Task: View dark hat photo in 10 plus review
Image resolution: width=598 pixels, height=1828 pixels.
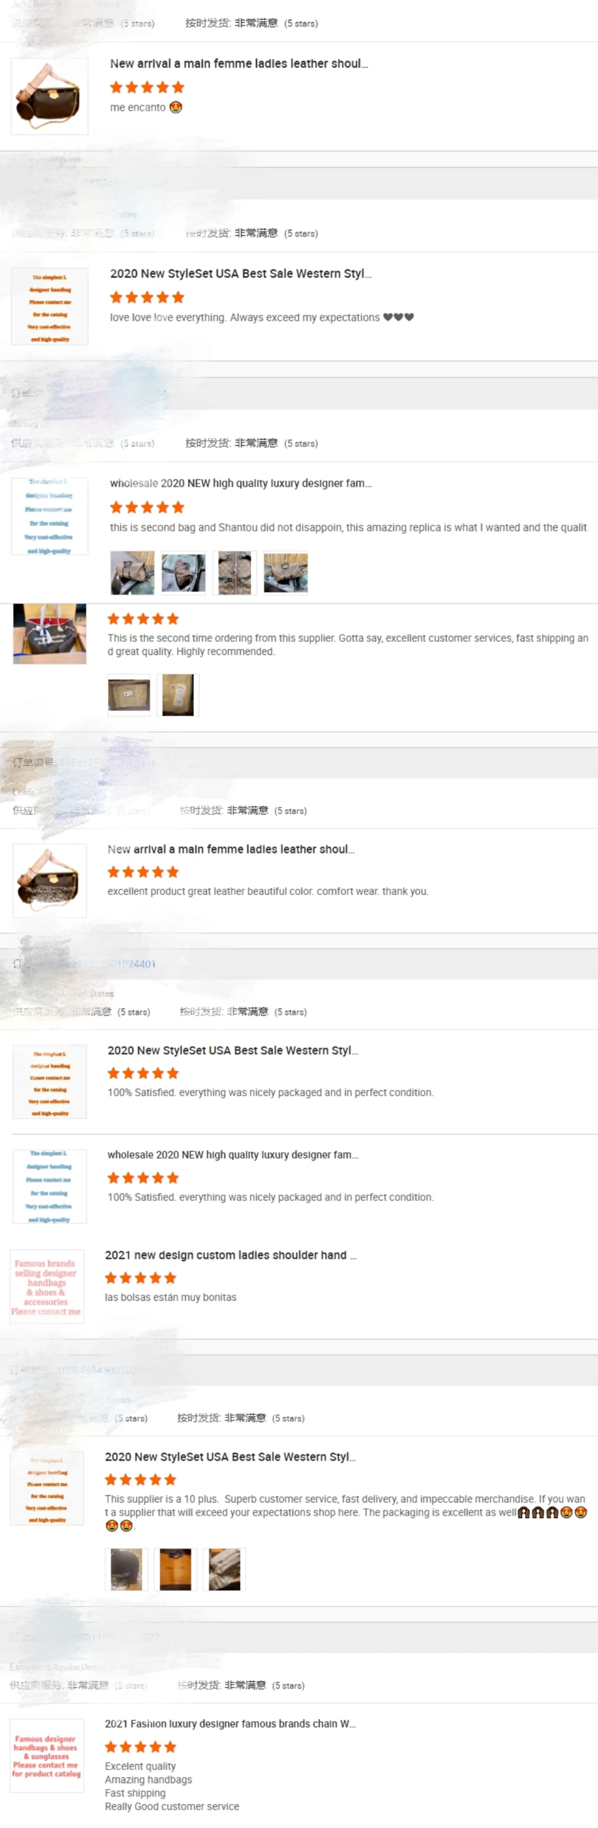Action: point(127,1570)
